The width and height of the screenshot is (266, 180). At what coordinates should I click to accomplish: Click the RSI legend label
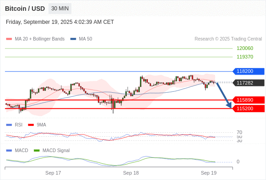tap(18, 125)
